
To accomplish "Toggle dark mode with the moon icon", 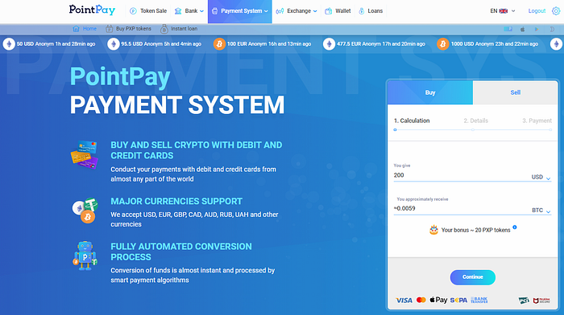I will [552, 29].
